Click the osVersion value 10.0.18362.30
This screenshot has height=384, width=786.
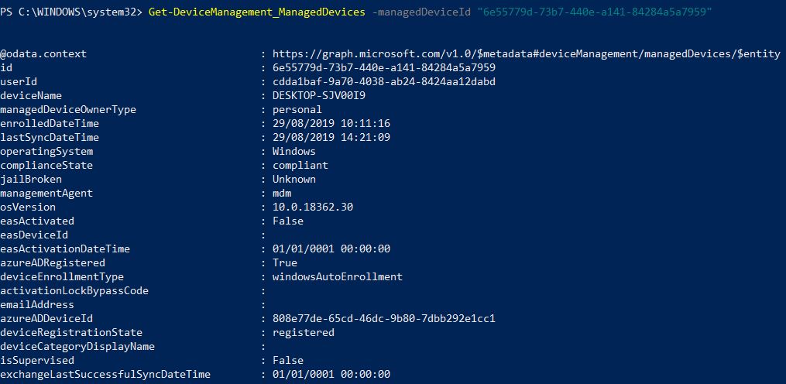[313, 207]
